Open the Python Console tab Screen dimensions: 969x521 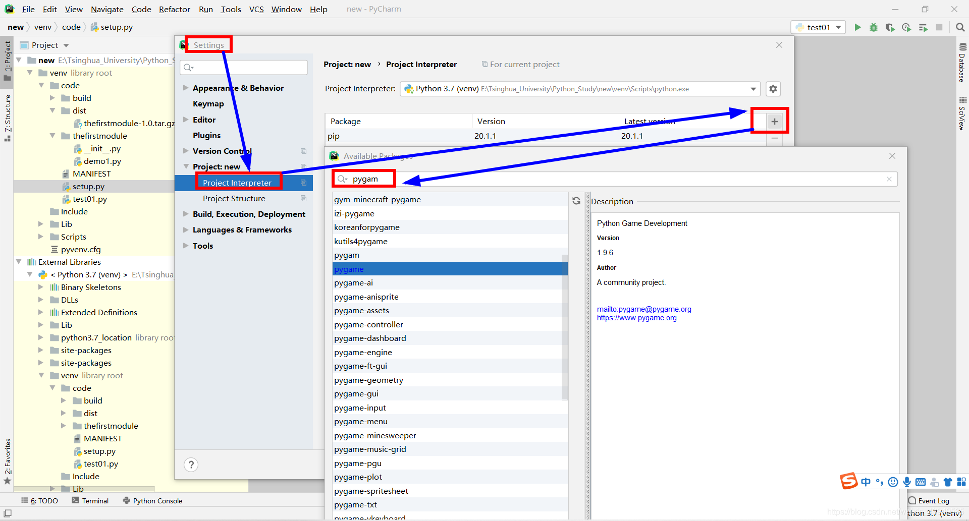click(152, 501)
